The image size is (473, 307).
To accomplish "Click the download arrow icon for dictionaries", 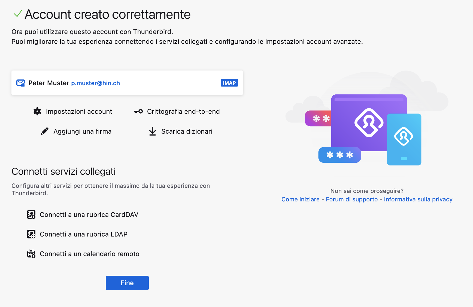I will (x=153, y=131).
